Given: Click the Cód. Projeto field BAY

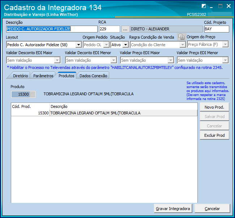Looking at the screenshot, I should [x=217, y=29].
